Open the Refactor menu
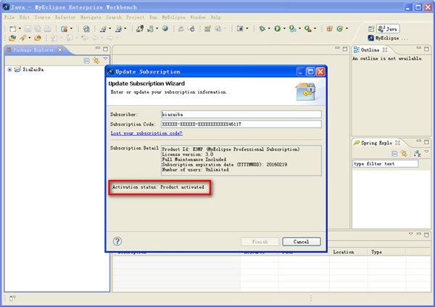Viewport: 435px width, 307px height. (x=65, y=17)
